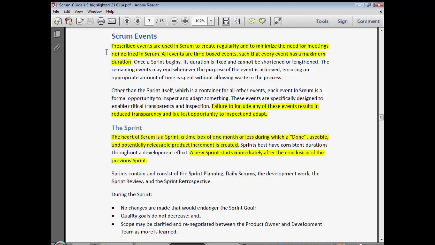
Task: Click the fit one full page icon
Action: [x=237, y=21]
